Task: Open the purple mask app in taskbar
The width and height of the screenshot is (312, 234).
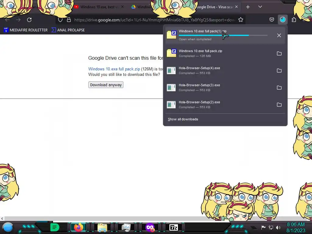Action: [150, 227]
